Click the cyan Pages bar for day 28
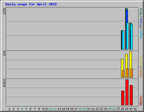Screen dimensions: 144x112 coord(123,40)
